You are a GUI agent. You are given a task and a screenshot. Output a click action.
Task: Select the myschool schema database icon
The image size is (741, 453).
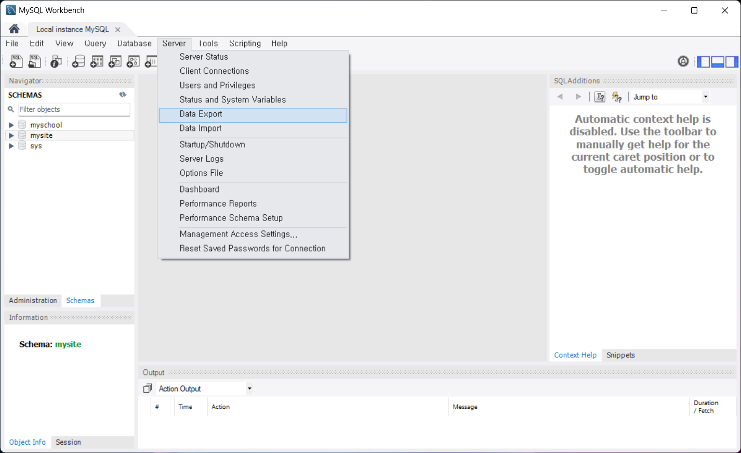tap(22, 124)
